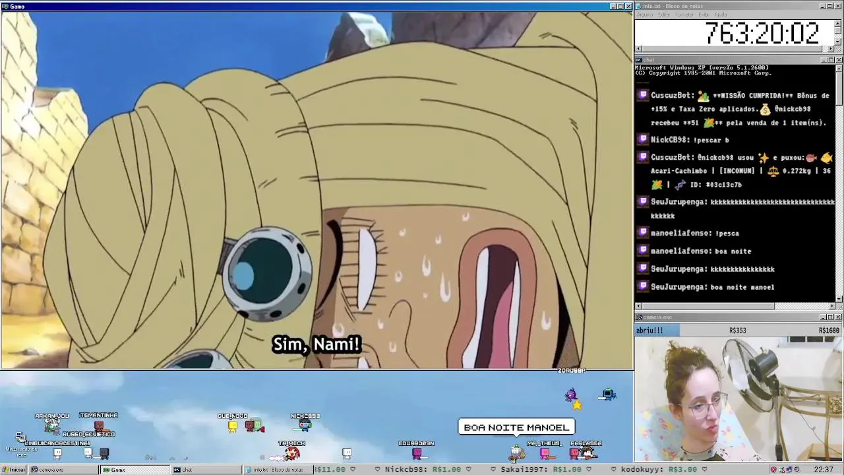Maximize the chat window

831,60
